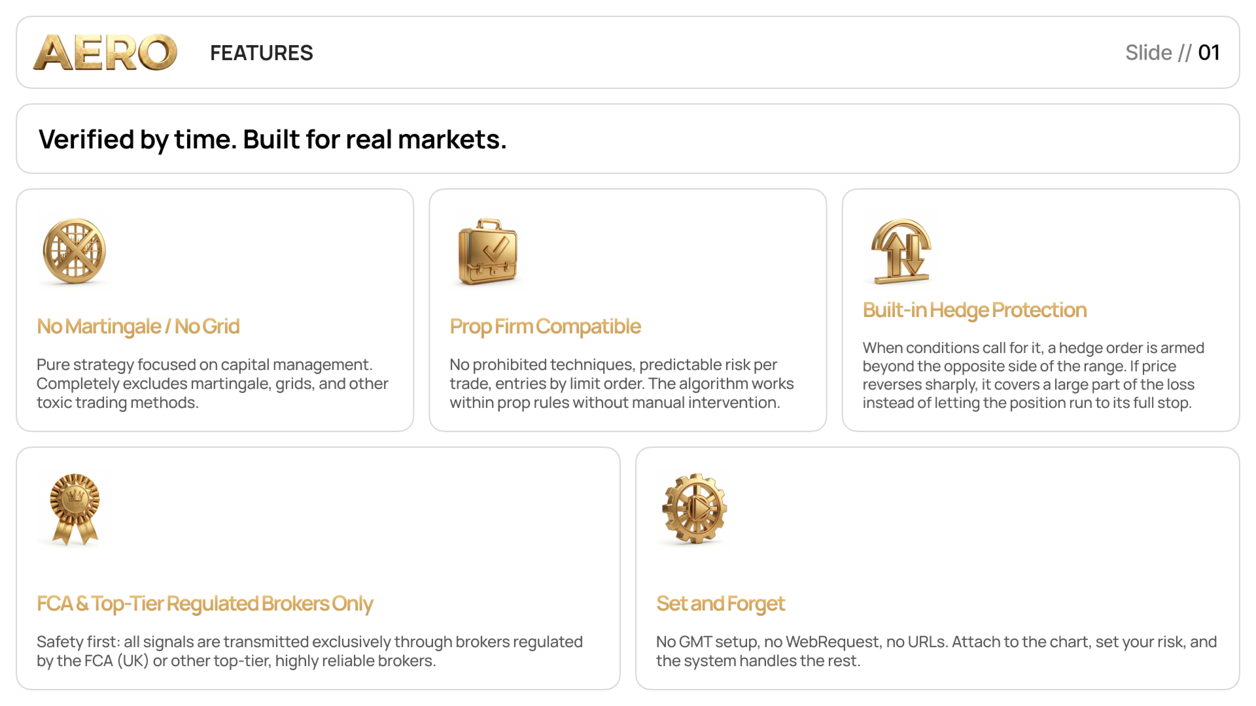The height and width of the screenshot is (706, 1256).
Task: Click the gold award ribbon icon
Action: (x=75, y=510)
